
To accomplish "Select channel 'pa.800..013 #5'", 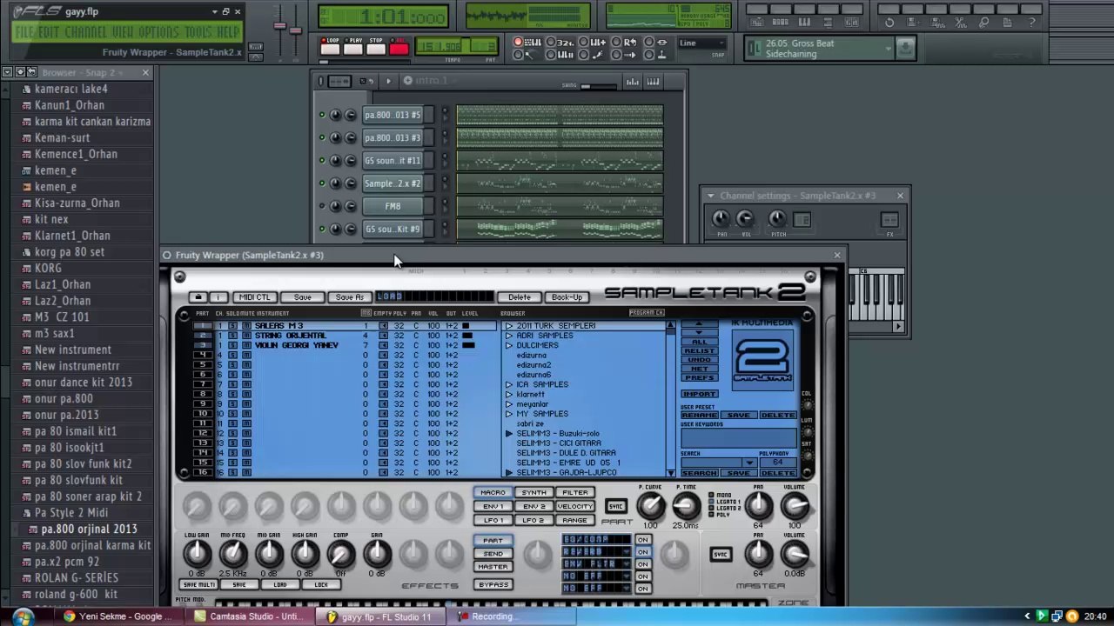I will [x=393, y=115].
